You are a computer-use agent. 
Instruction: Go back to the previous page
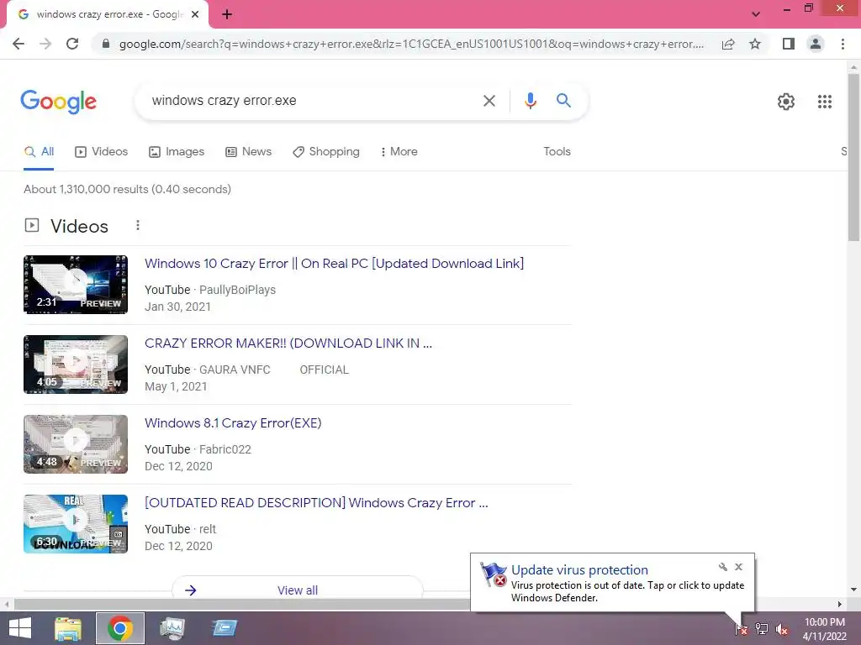click(x=18, y=44)
